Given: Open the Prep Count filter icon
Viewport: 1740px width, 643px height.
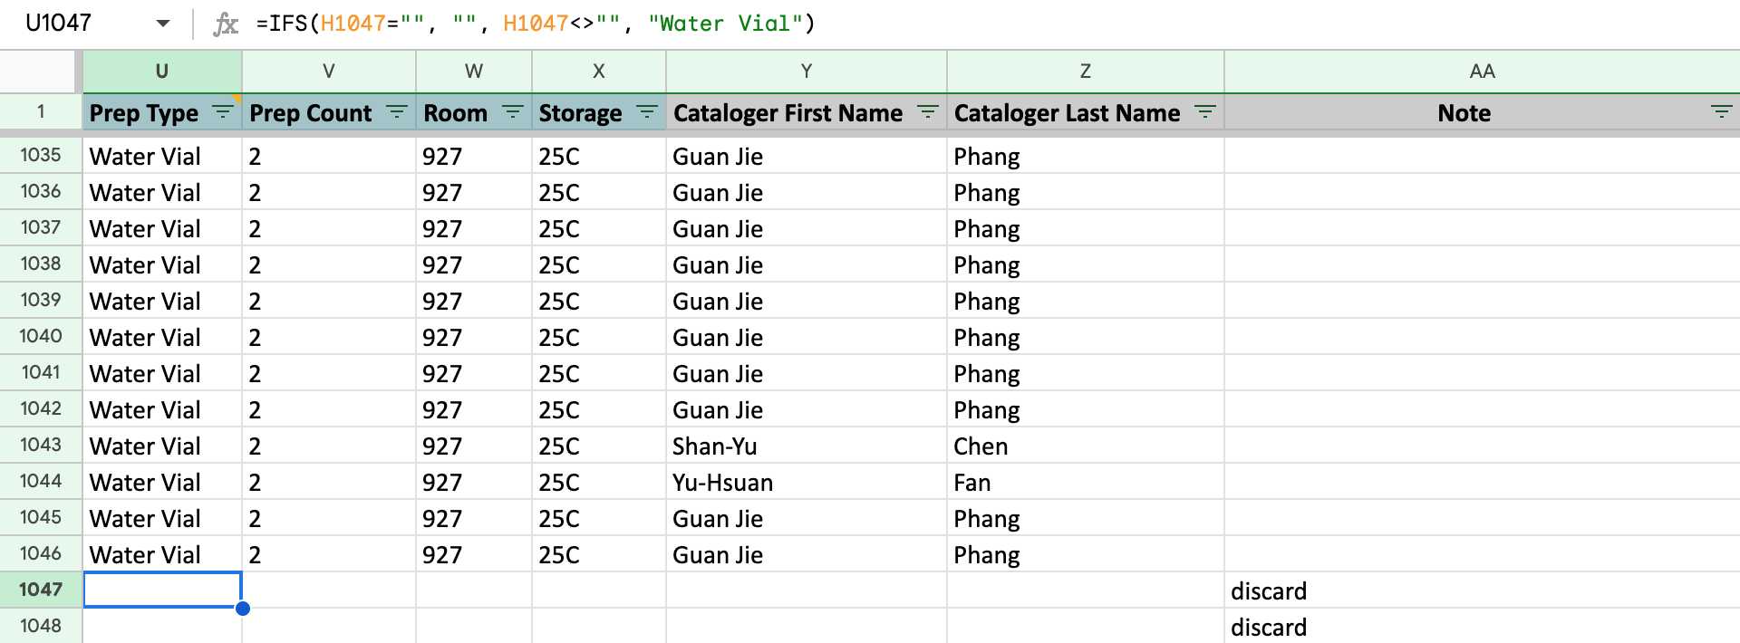Looking at the screenshot, I should click(x=396, y=112).
